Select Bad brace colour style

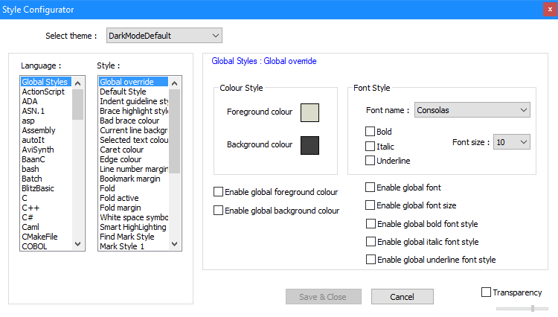[x=133, y=121]
